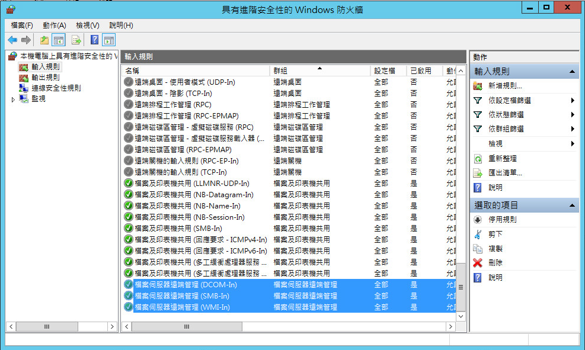The image size is (585, 350).
Task: Click the 依狀態篩選 funnel icon
Action: 478,115
